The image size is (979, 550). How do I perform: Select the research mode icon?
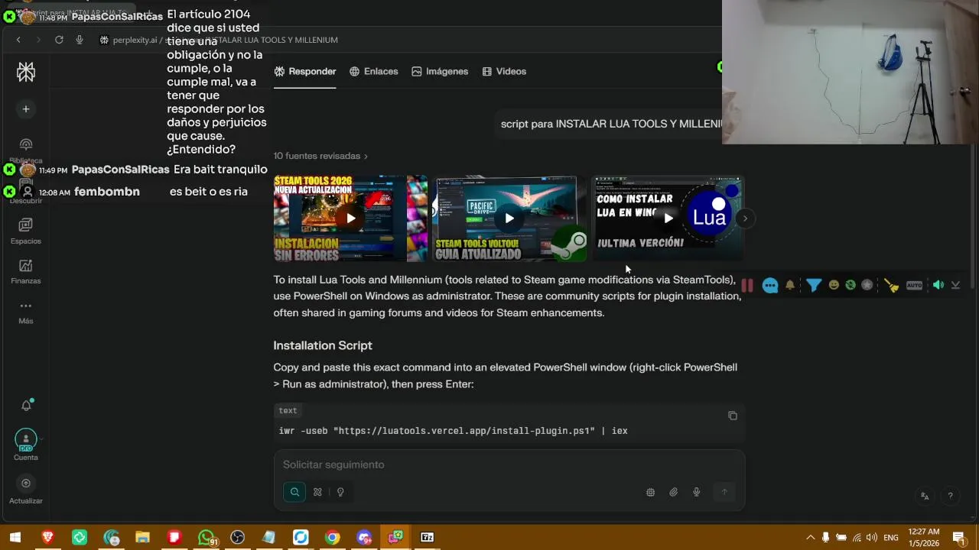click(317, 492)
